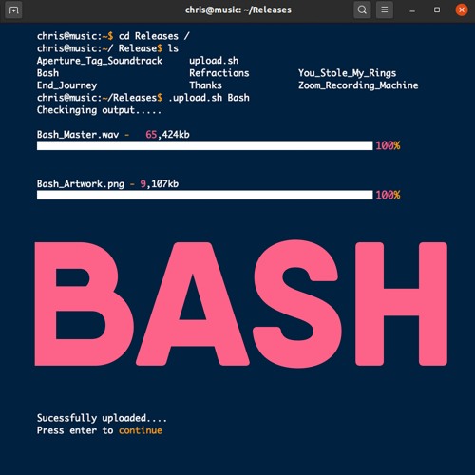Click the 9,107kb file size
Image resolution: width=475 pixels, height=475 pixels.
[x=160, y=184]
